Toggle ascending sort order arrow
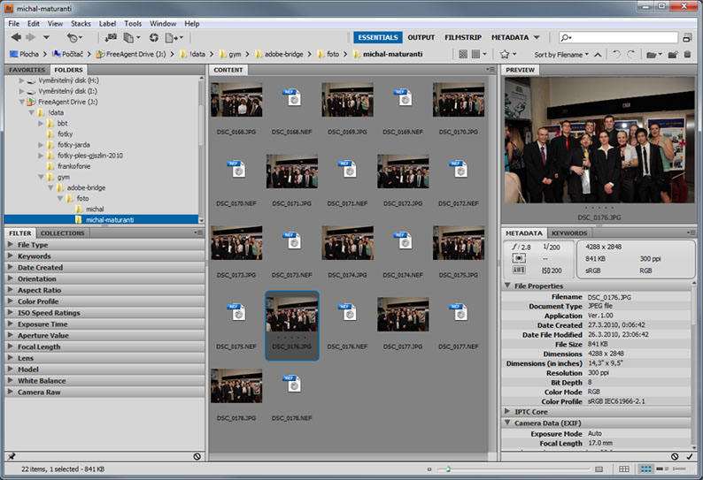This screenshot has width=703, height=480. 599,54
